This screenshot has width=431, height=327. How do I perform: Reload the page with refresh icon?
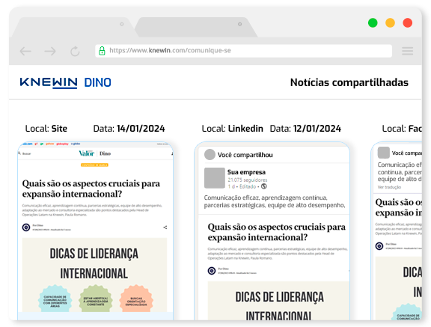click(x=75, y=51)
